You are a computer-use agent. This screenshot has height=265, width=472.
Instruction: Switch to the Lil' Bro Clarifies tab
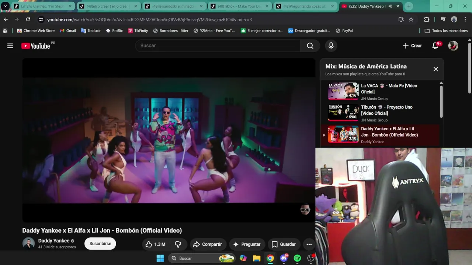pyautogui.click(x=42, y=6)
